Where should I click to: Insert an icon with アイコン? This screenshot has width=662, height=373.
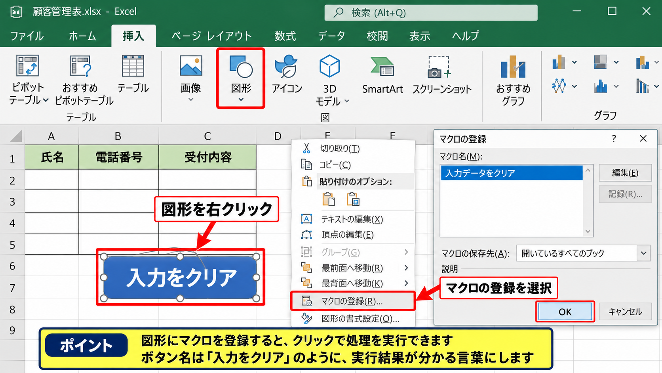287,75
